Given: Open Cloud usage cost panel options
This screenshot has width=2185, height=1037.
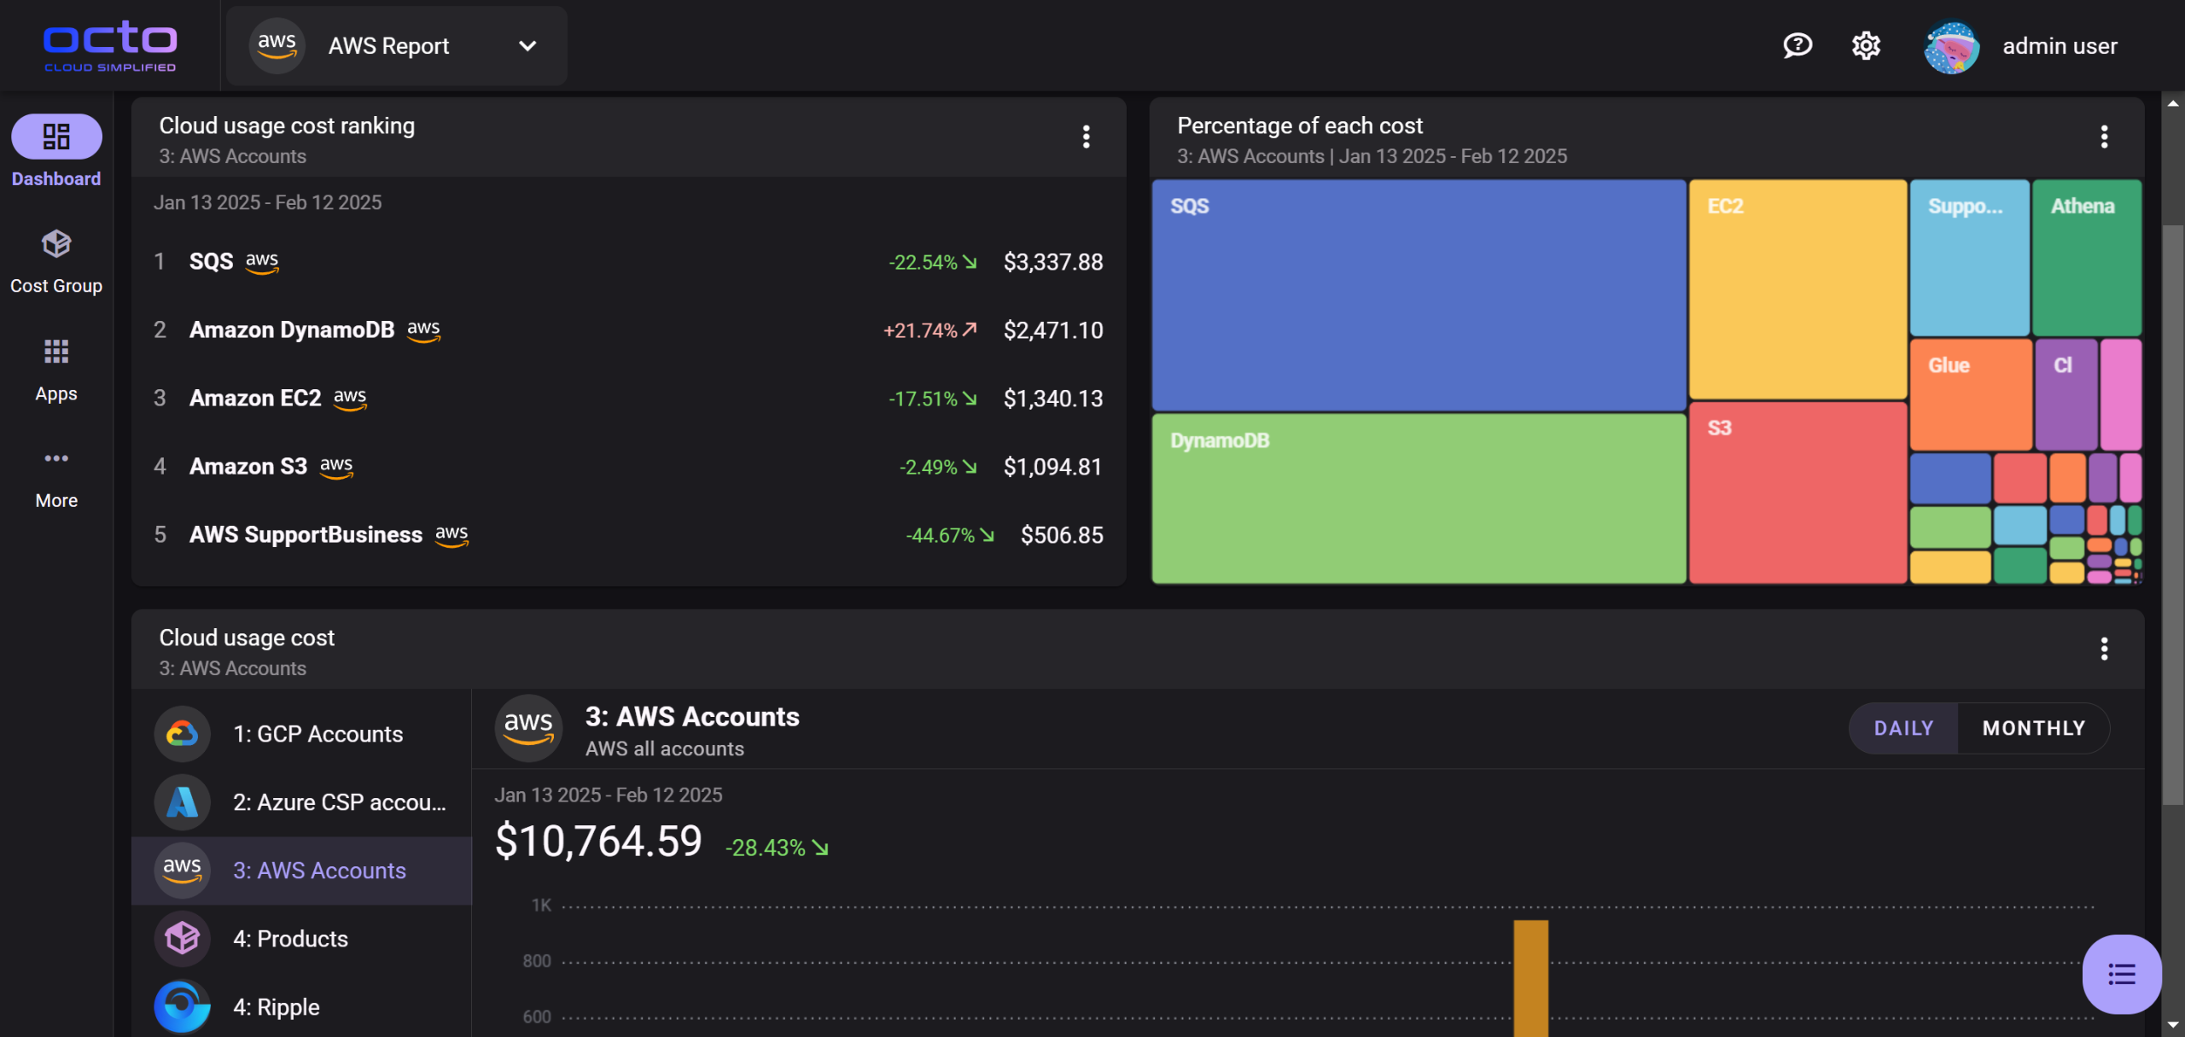Looking at the screenshot, I should [2104, 649].
